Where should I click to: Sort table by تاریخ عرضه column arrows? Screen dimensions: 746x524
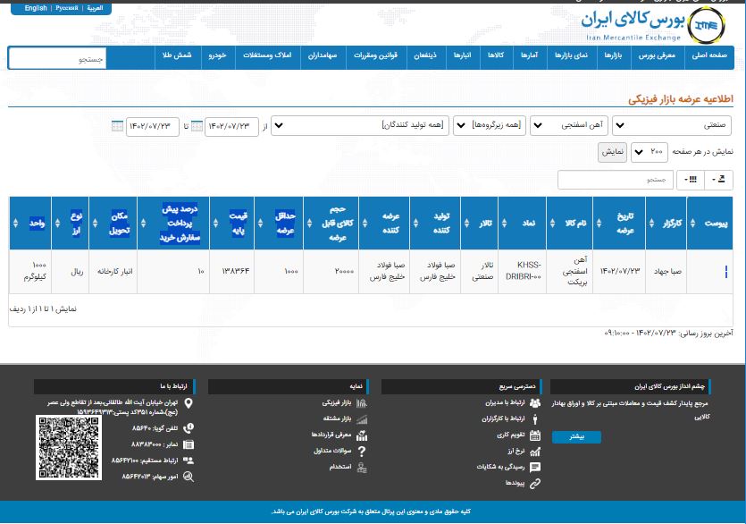pyautogui.click(x=599, y=223)
